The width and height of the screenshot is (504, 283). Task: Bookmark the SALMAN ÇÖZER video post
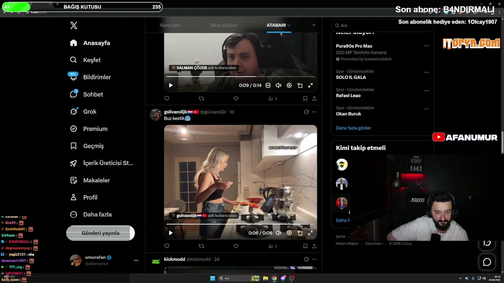pyautogui.click(x=305, y=99)
